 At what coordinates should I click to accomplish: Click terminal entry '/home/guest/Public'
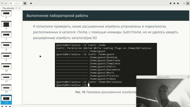tap(103, 67)
